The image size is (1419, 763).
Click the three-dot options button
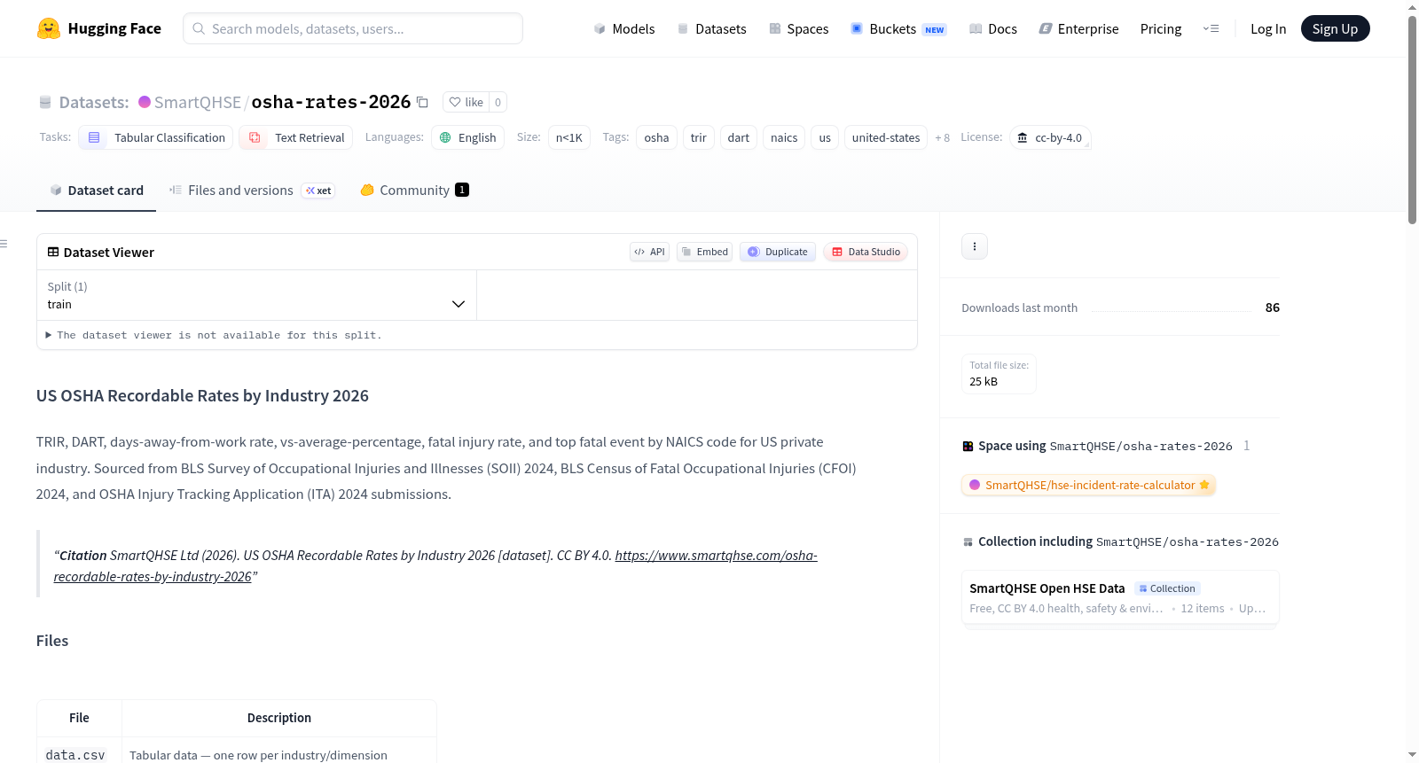pyautogui.click(x=975, y=246)
